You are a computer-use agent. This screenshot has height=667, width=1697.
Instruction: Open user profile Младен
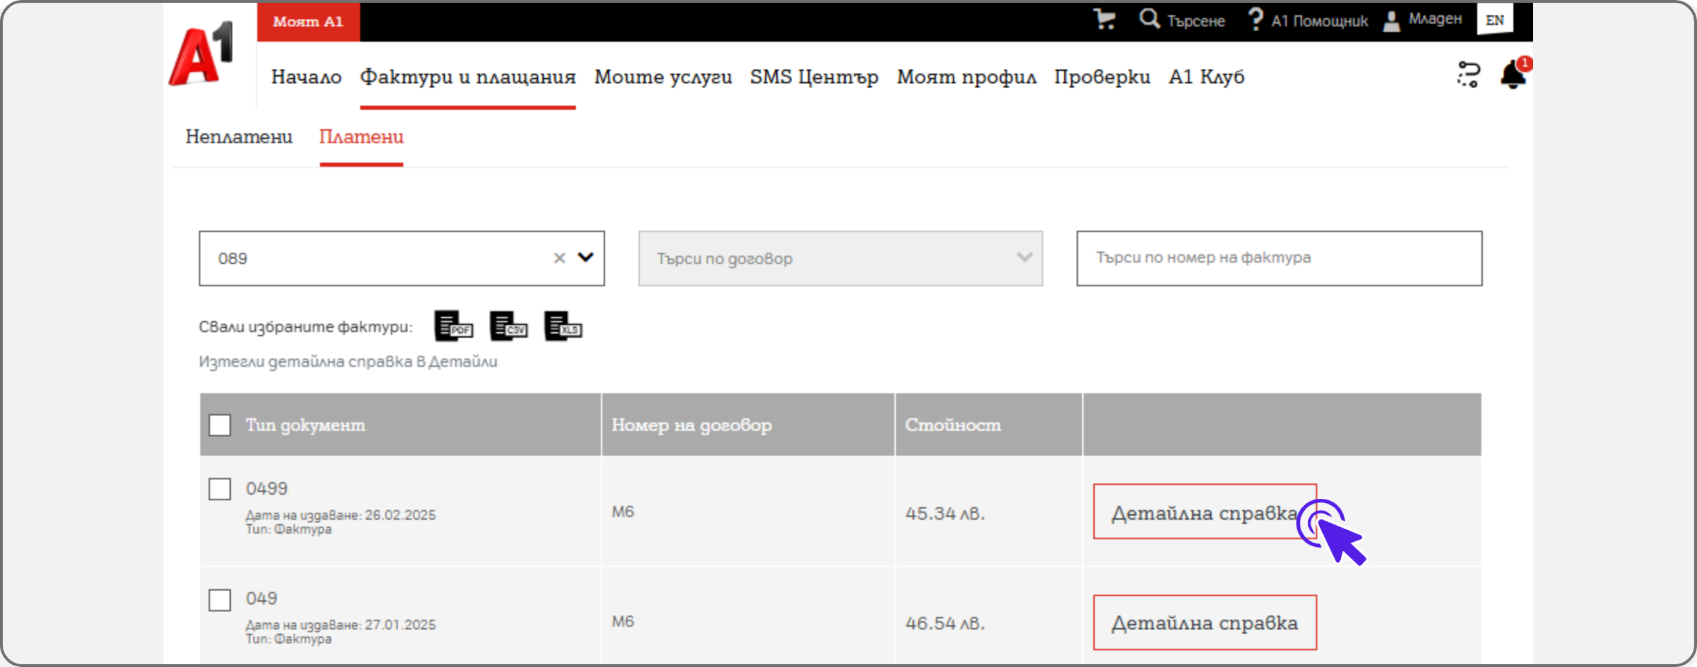(x=1422, y=20)
